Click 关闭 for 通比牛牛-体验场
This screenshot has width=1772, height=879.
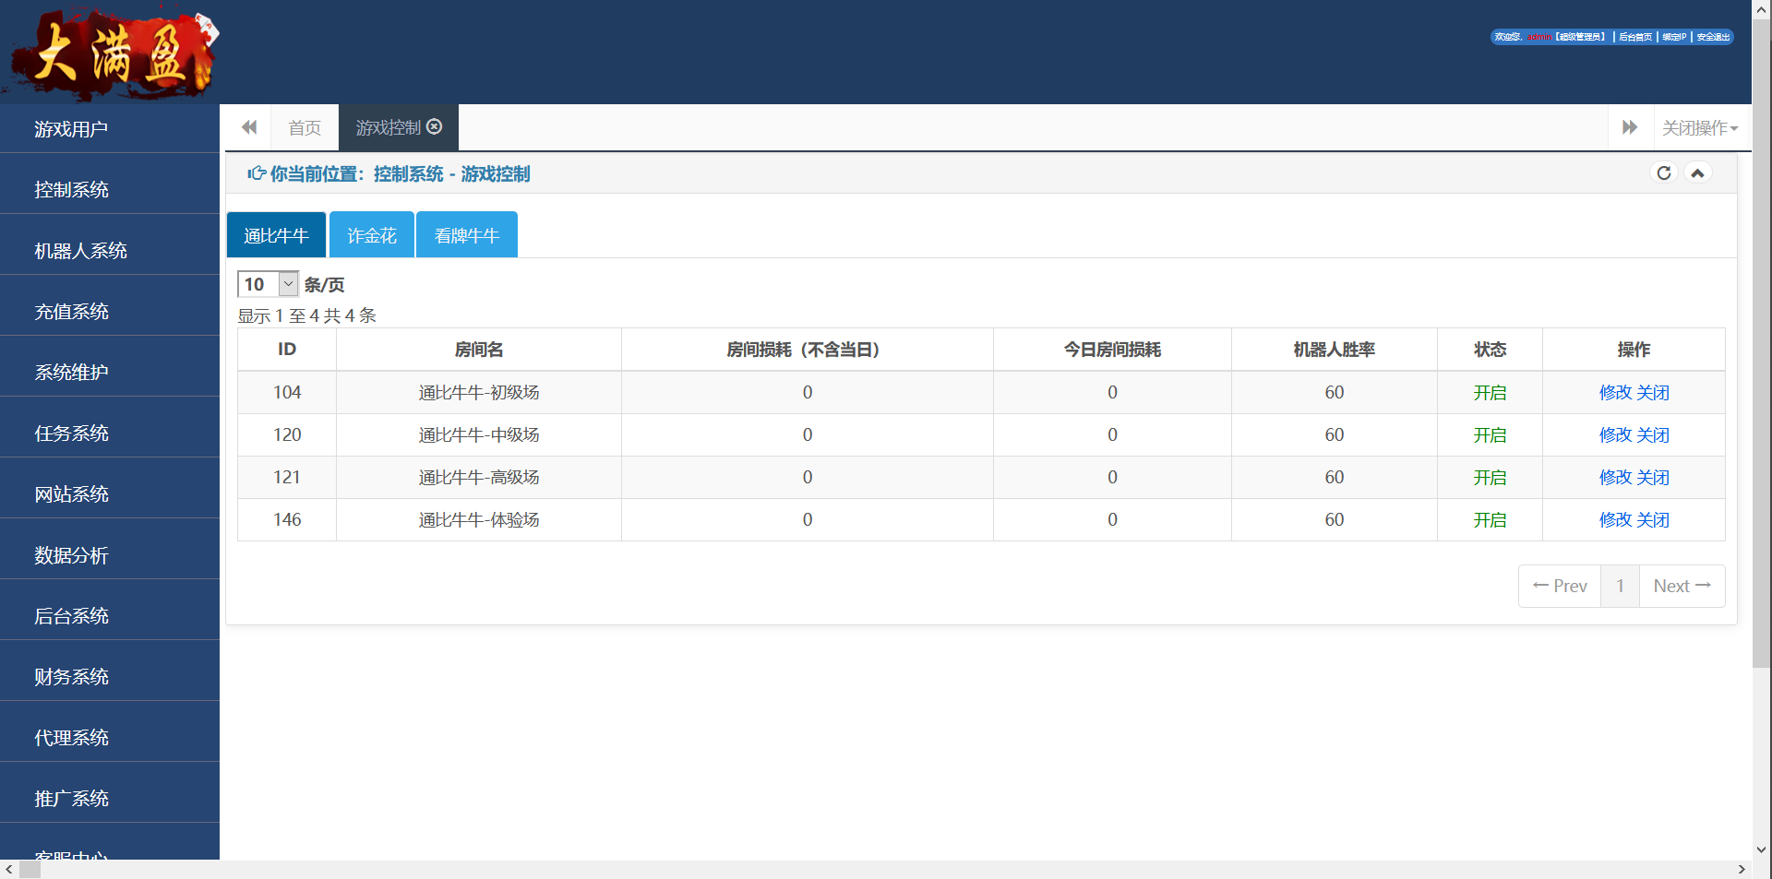(1653, 520)
